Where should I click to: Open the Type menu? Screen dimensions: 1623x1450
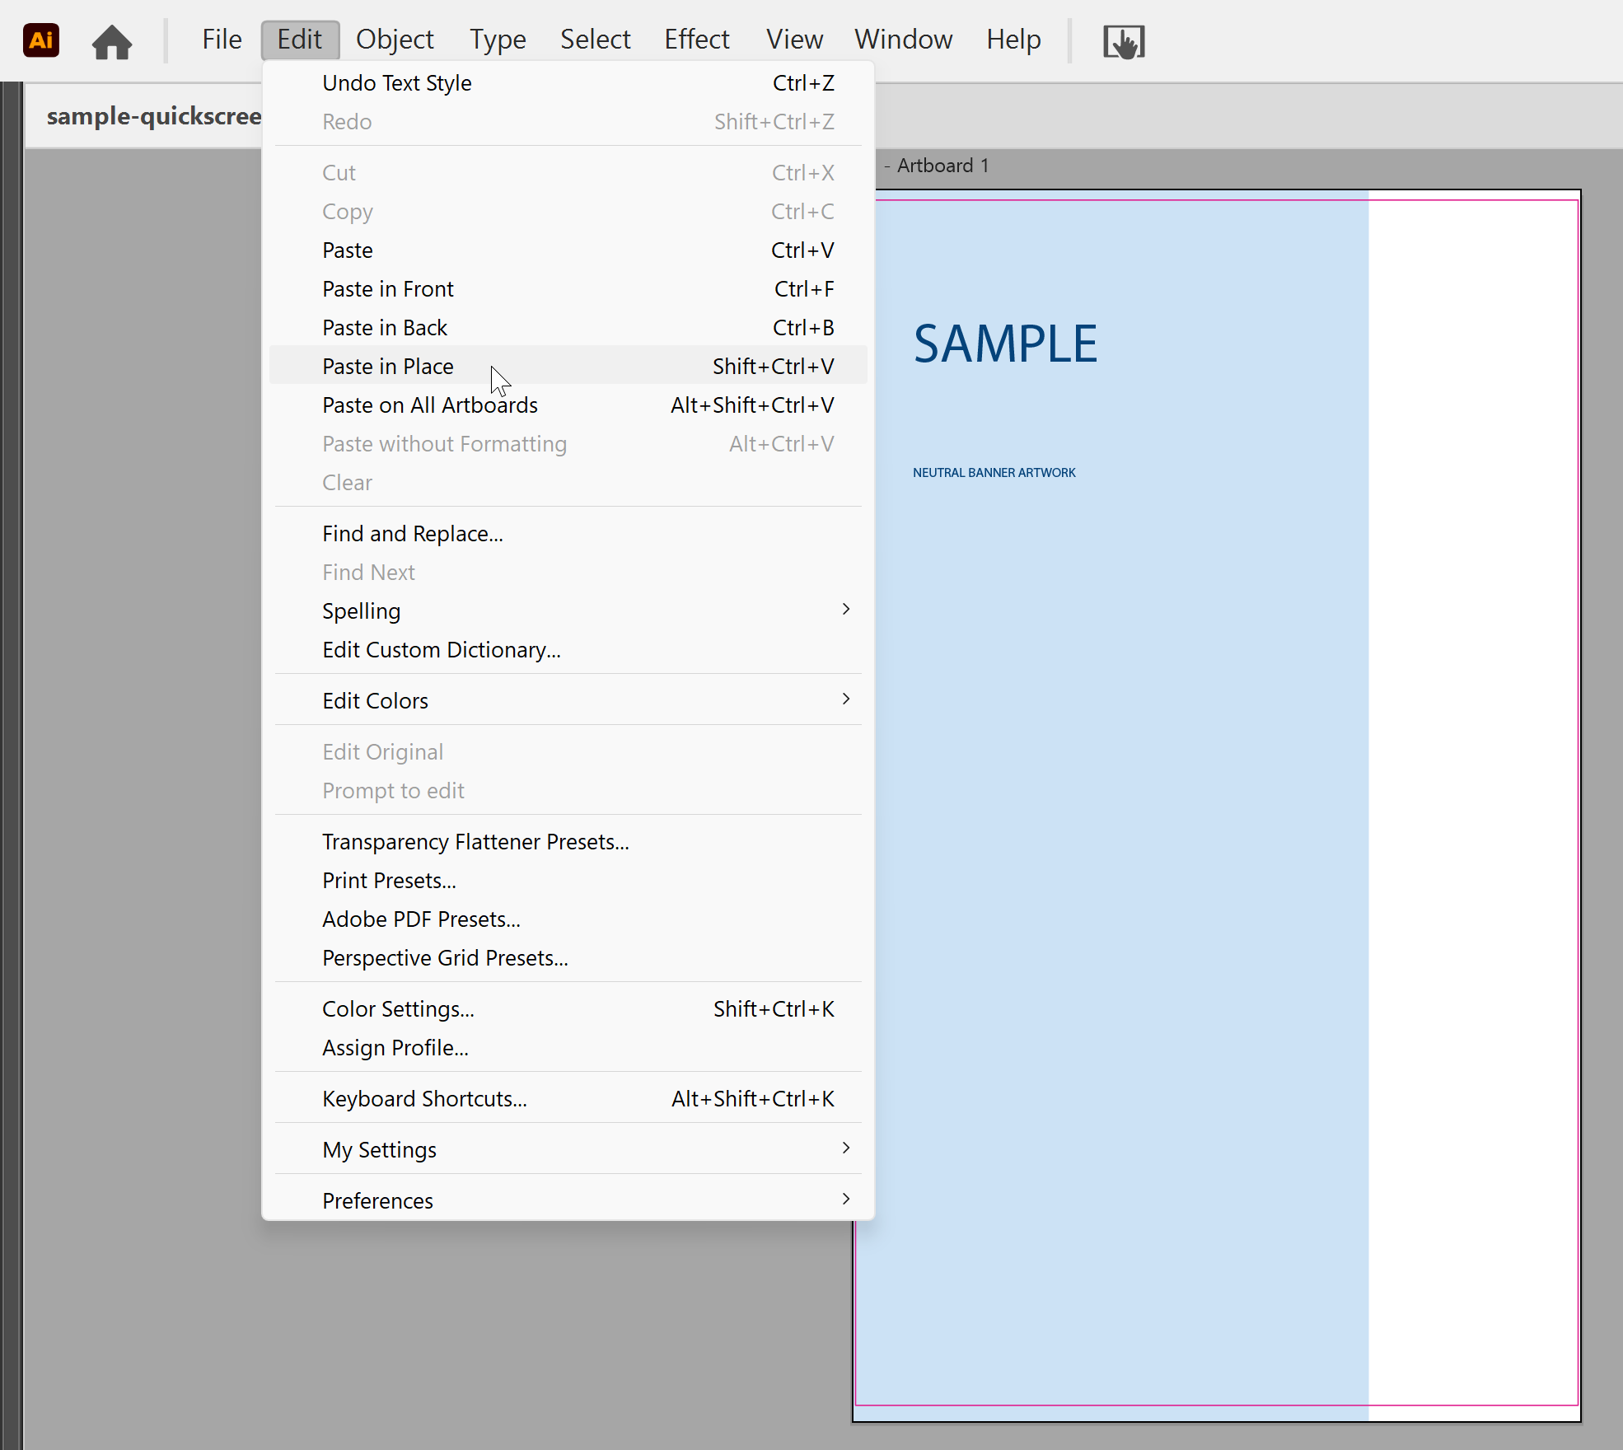coord(498,40)
